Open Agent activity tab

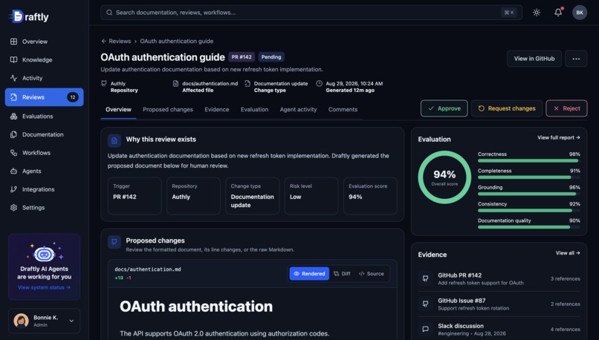point(298,110)
